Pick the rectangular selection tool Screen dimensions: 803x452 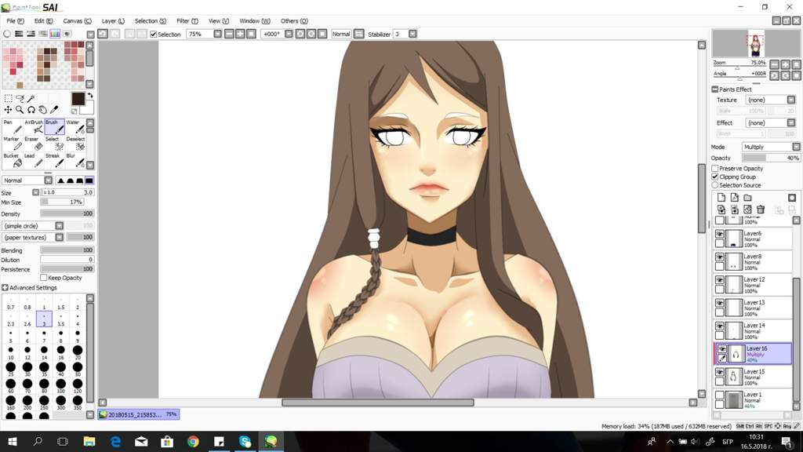pyautogui.click(x=8, y=98)
